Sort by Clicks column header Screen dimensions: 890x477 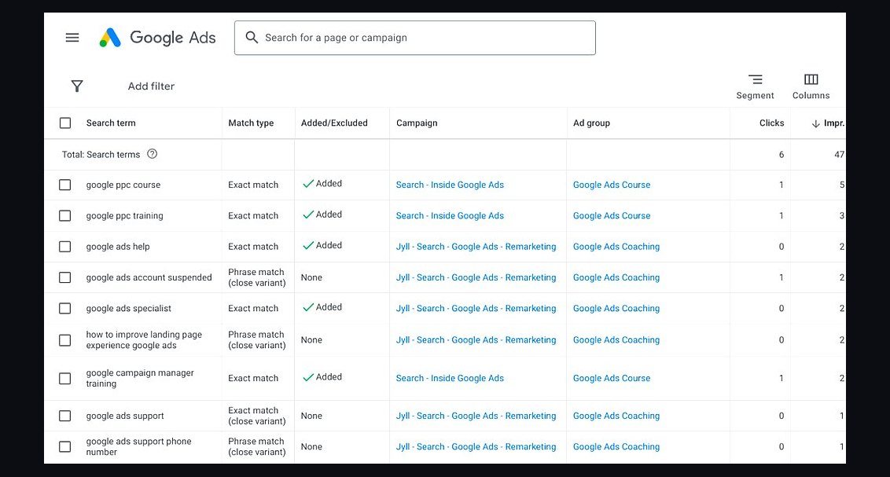(x=771, y=123)
